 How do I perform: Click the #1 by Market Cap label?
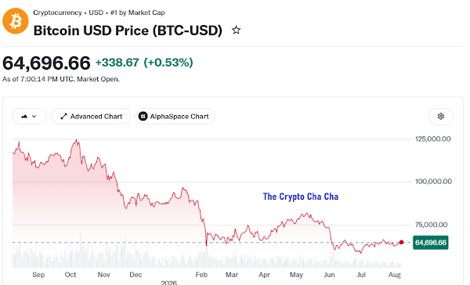pos(138,13)
